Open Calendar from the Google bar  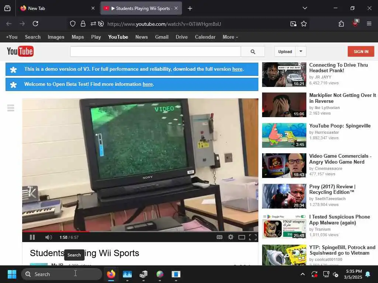pos(205,37)
